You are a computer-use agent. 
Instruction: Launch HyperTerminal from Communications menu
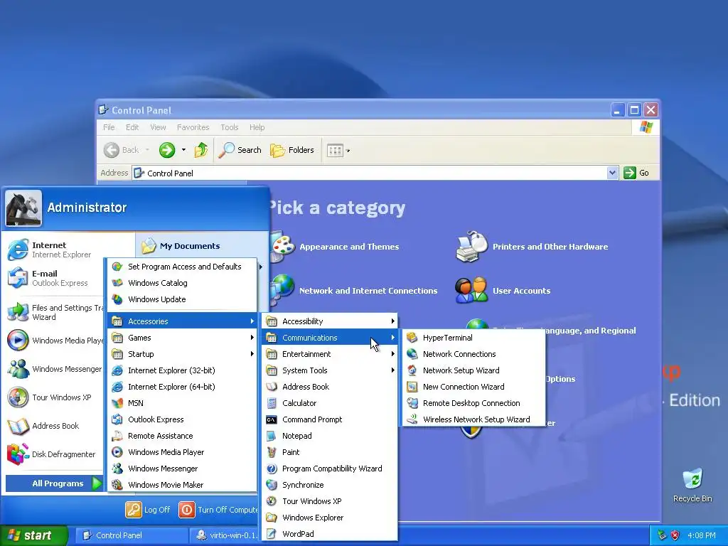473,338
